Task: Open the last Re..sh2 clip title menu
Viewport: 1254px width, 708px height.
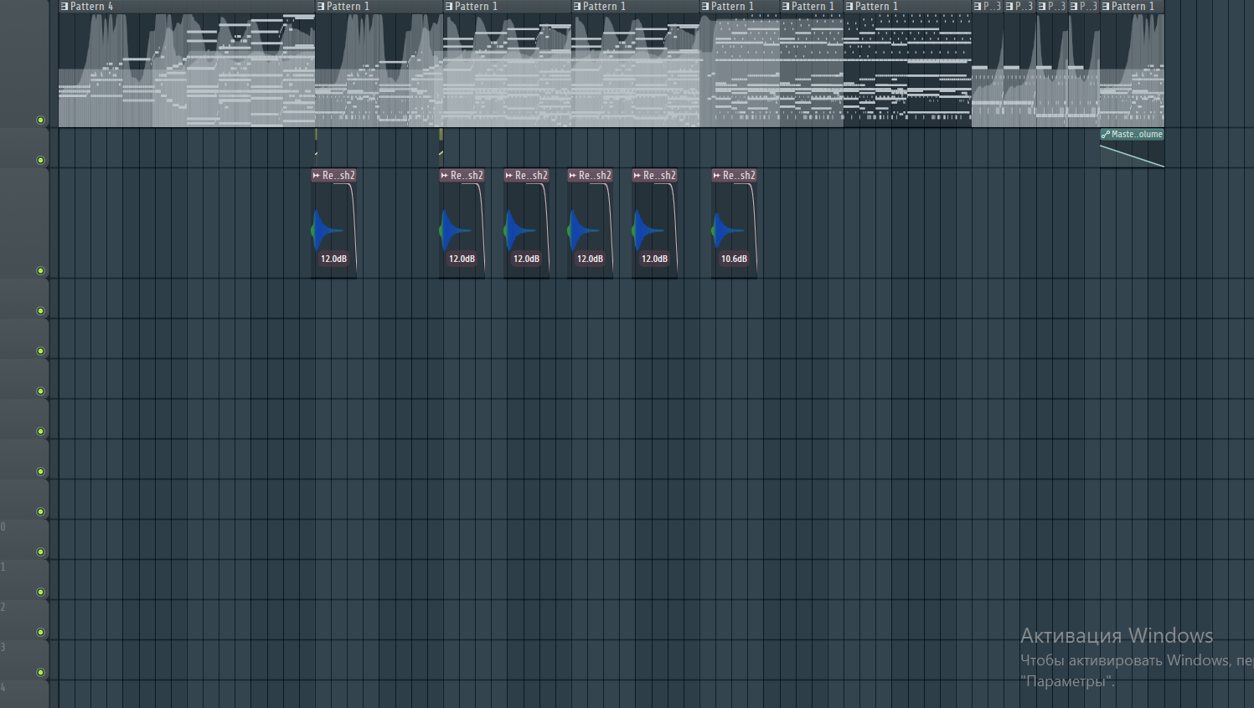Action: (x=739, y=175)
